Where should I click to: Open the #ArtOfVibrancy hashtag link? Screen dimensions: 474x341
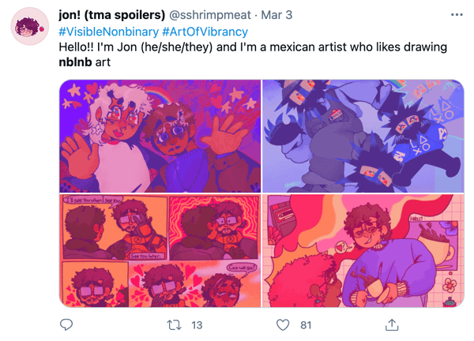(205, 32)
